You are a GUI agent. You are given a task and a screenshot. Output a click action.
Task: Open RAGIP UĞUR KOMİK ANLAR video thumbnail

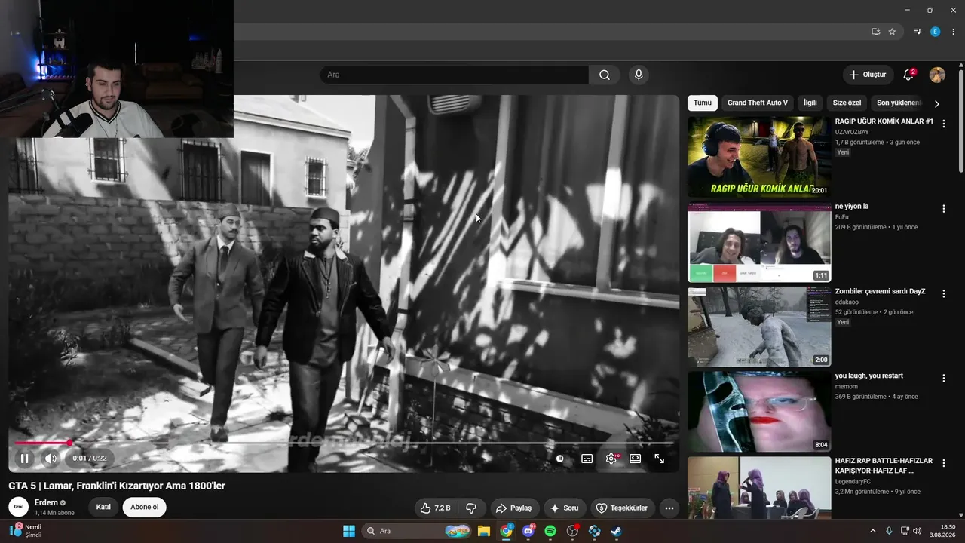pyautogui.click(x=759, y=157)
